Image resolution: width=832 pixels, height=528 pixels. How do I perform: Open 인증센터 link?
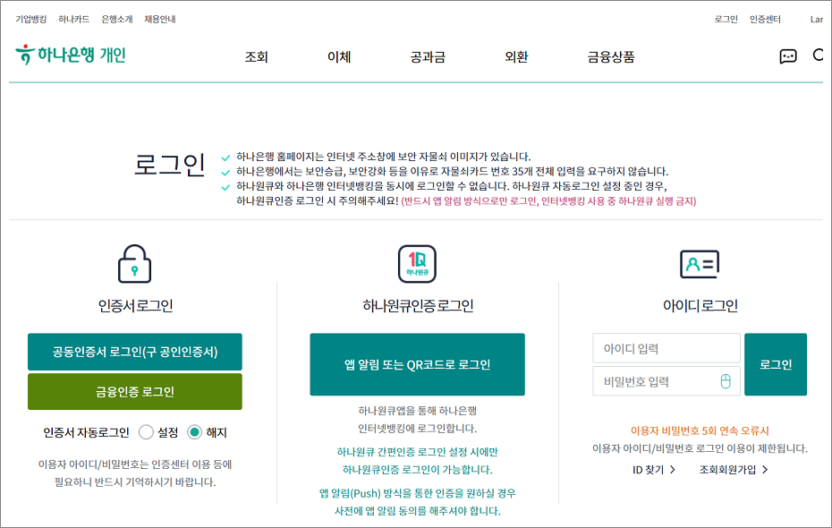pyautogui.click(x=765, y=19)
